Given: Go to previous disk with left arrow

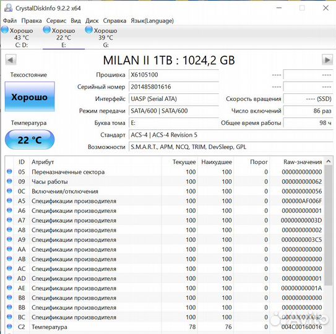Looking at the screenshot, I should click(11, 60).
